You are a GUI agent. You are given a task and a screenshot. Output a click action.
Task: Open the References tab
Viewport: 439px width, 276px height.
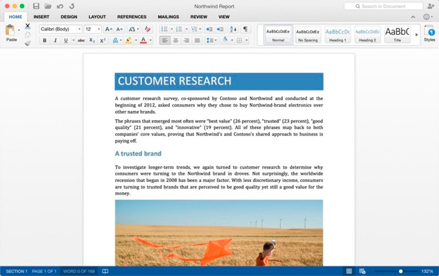coord(132,17)
